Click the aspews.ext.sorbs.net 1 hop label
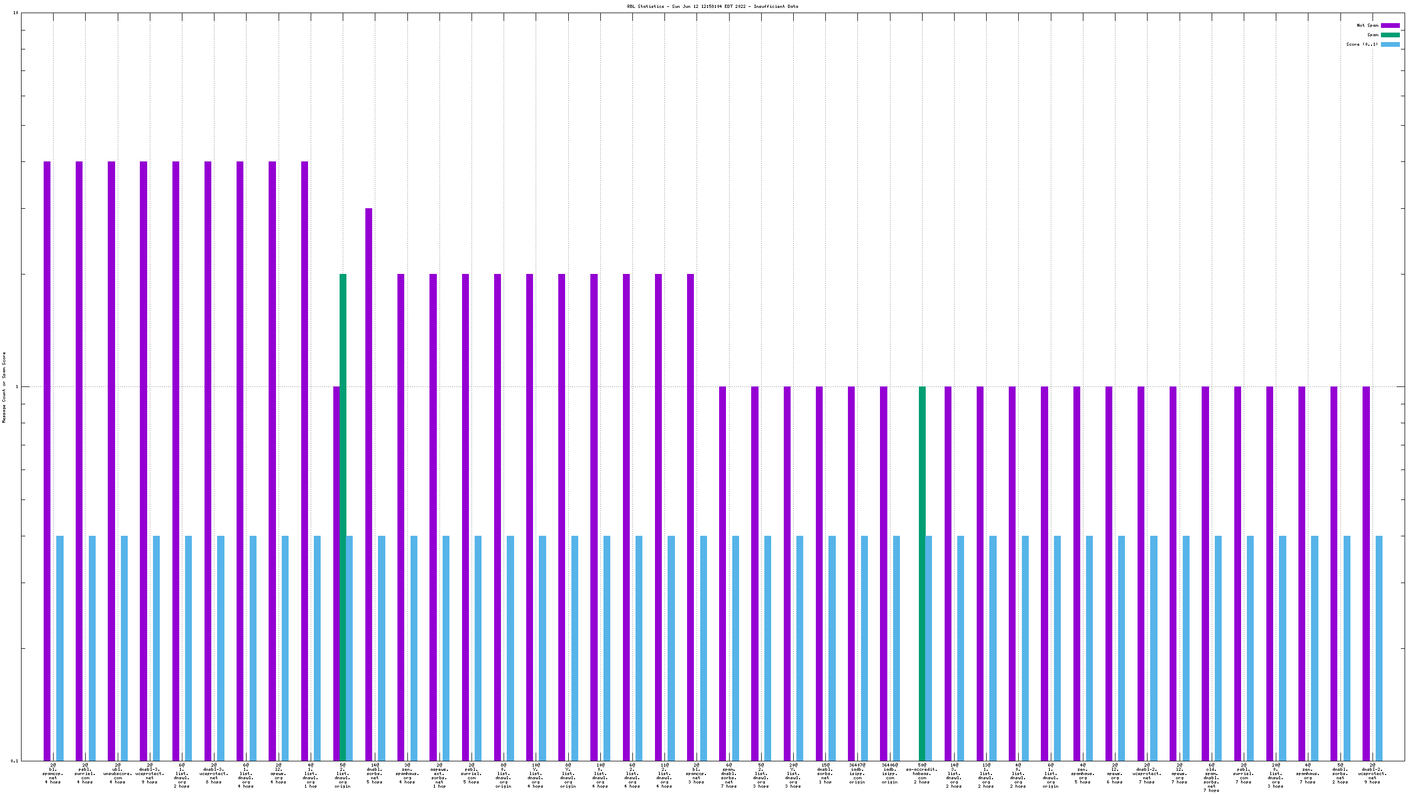Image resolution: width=1413 pixels, height=795 pixels. (439, 775)
